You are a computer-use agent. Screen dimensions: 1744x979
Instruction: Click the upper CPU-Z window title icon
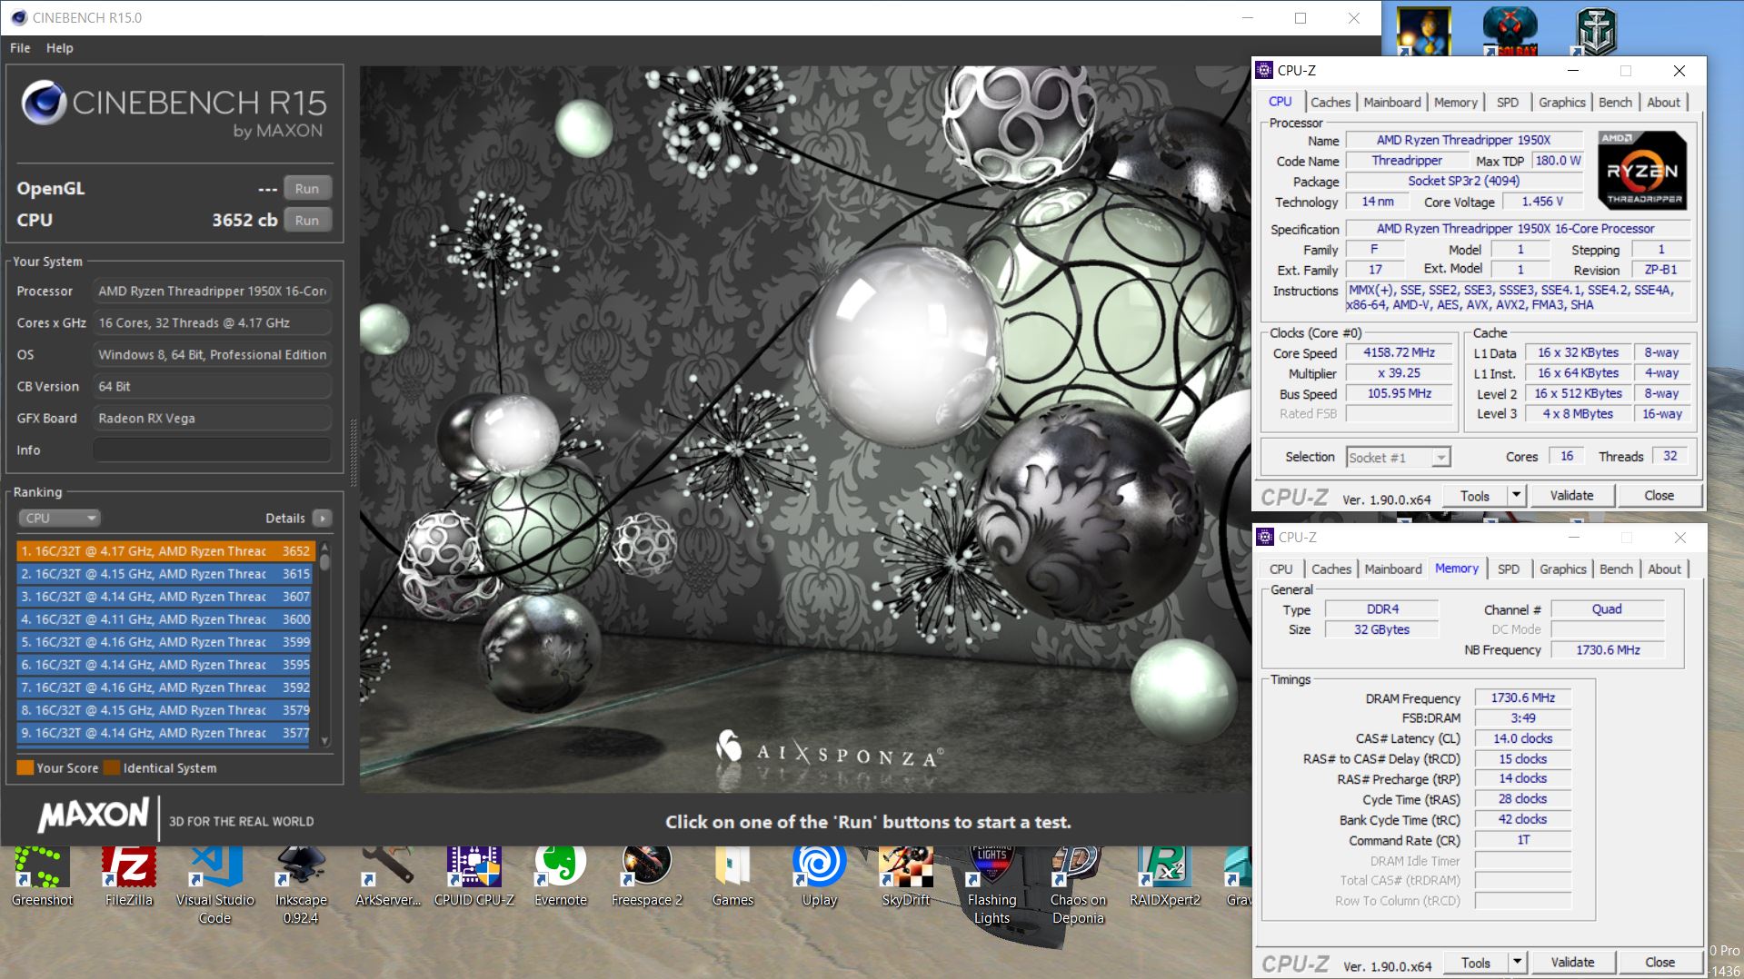click(1264, 70)
